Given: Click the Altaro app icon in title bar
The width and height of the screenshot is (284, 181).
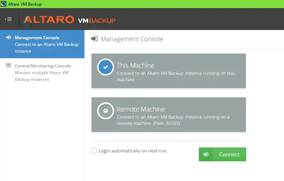Looking at the screenshot, I should 4,4.
